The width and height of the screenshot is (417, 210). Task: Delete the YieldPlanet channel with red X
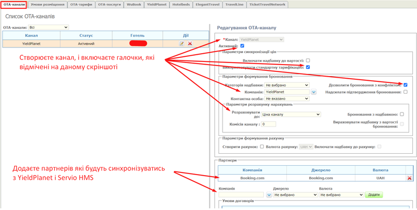click(190, 44)
